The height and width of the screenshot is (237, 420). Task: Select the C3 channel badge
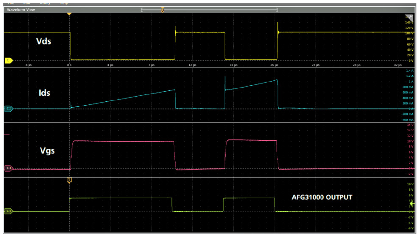[x=8, y=168]
